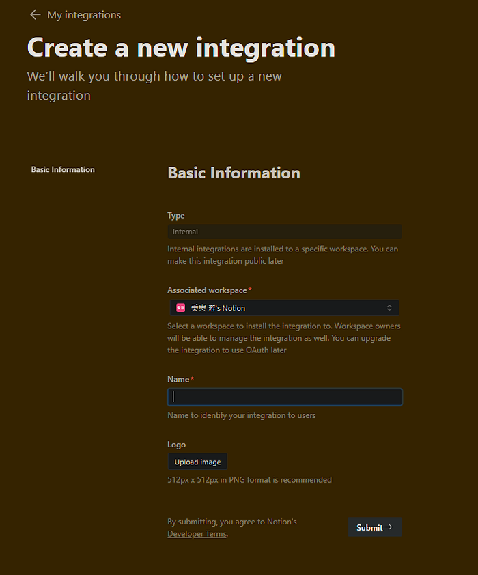Select Basic Information in the left sidebar

click(62, 169)
